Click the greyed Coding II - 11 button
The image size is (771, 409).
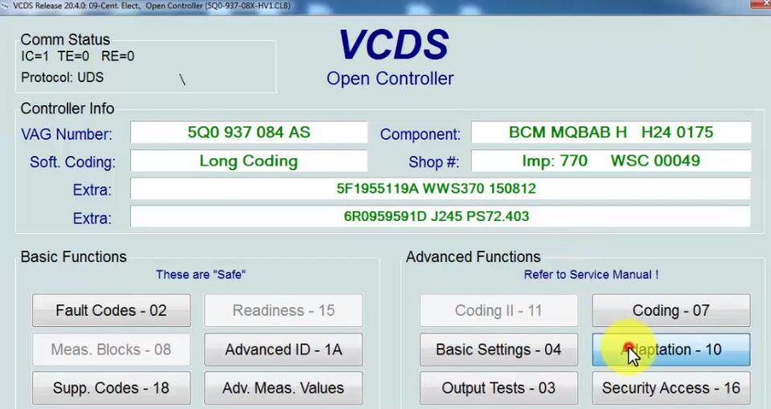498,311
